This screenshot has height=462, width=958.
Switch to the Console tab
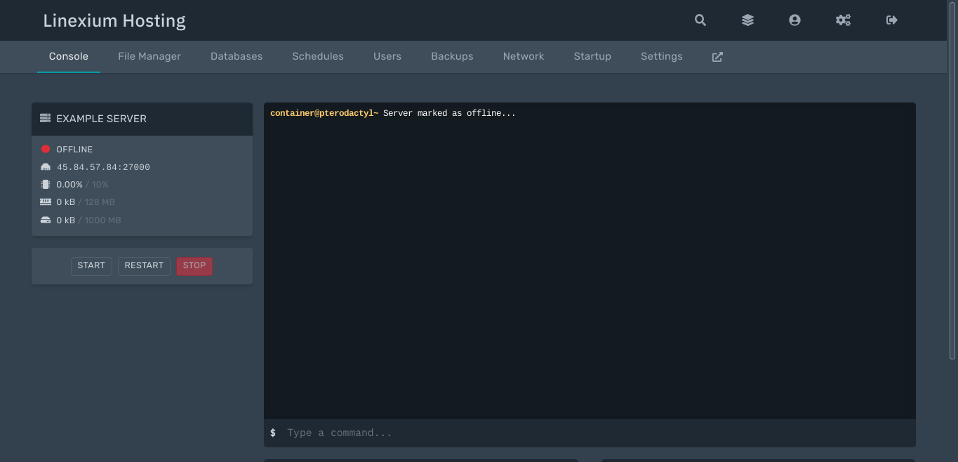[69, 56]
